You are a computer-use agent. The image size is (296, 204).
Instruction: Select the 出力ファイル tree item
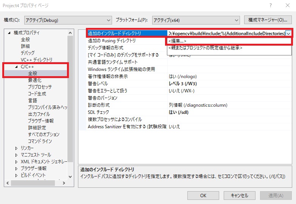[x=39, y=114]
